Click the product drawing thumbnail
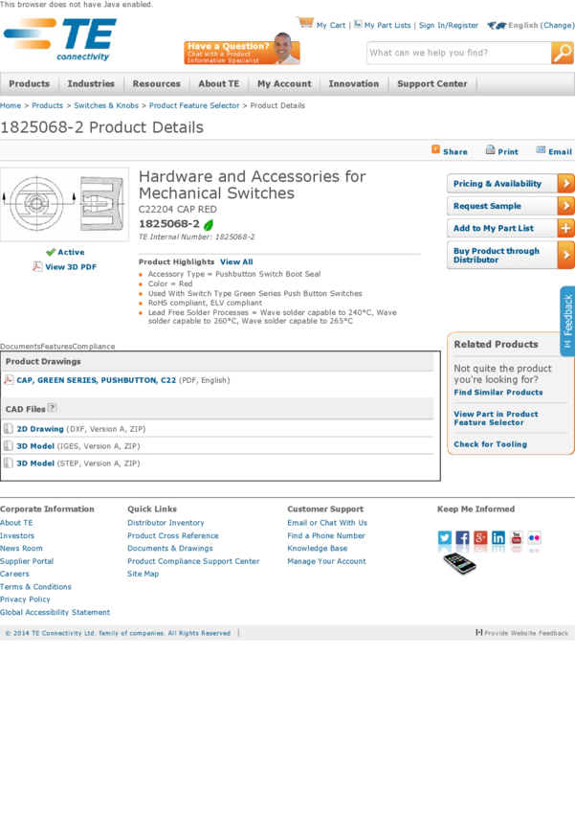 [x=64, y=204]
